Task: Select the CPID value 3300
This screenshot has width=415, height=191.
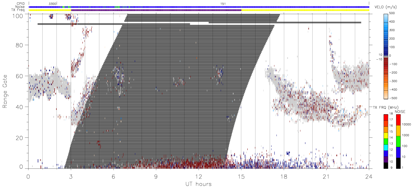Action: (52, 4)
